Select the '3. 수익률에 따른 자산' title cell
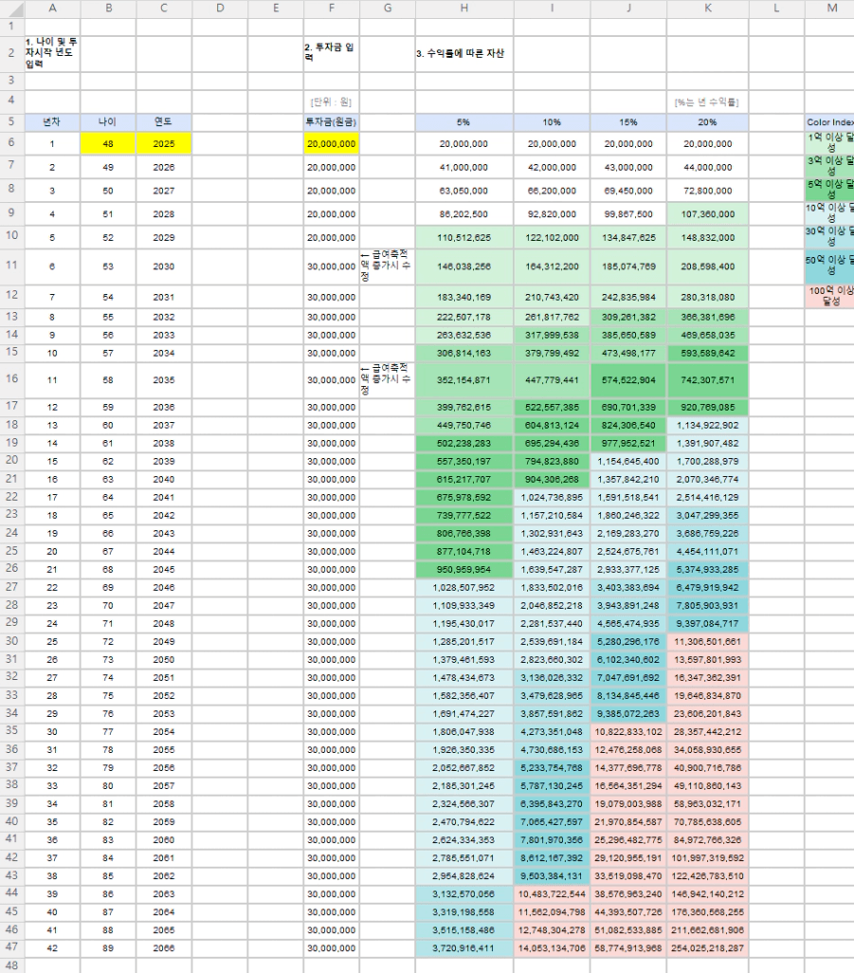 tap(463, 54)
